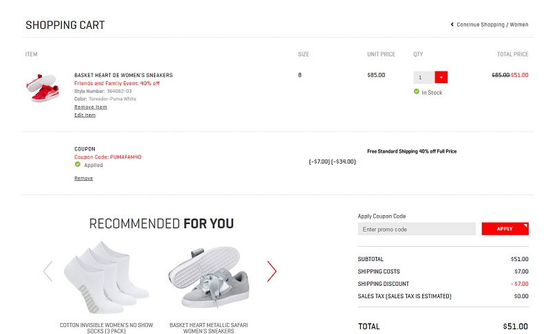Show next recommended products with right chevron
The width and height of the screenshot is (550, 334).
[272, 271]
